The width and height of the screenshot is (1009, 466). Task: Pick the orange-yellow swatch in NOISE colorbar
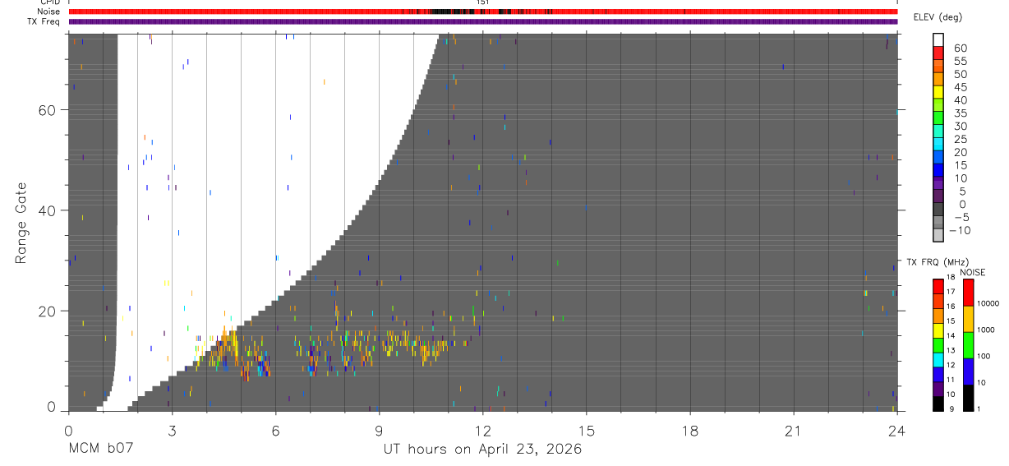(x=968, y=318)
